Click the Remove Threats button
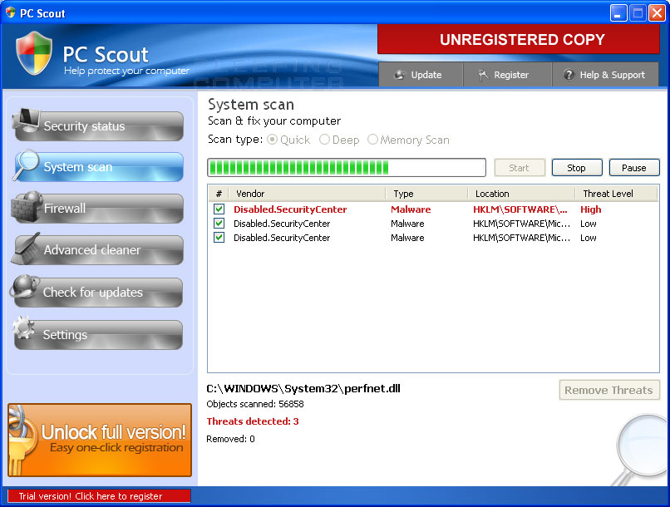 608,390
